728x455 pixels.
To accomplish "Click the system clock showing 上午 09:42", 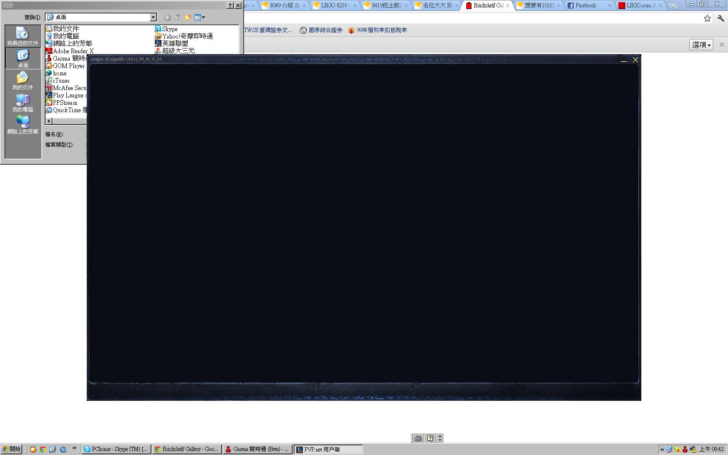I will [712, 449].
